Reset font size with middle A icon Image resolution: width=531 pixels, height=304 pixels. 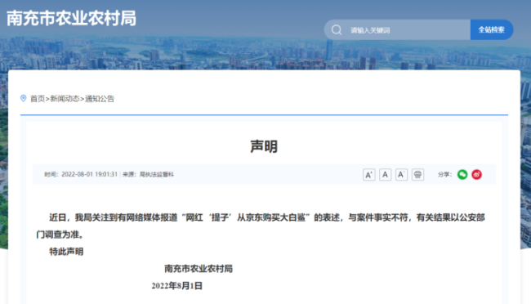(385, 175)
